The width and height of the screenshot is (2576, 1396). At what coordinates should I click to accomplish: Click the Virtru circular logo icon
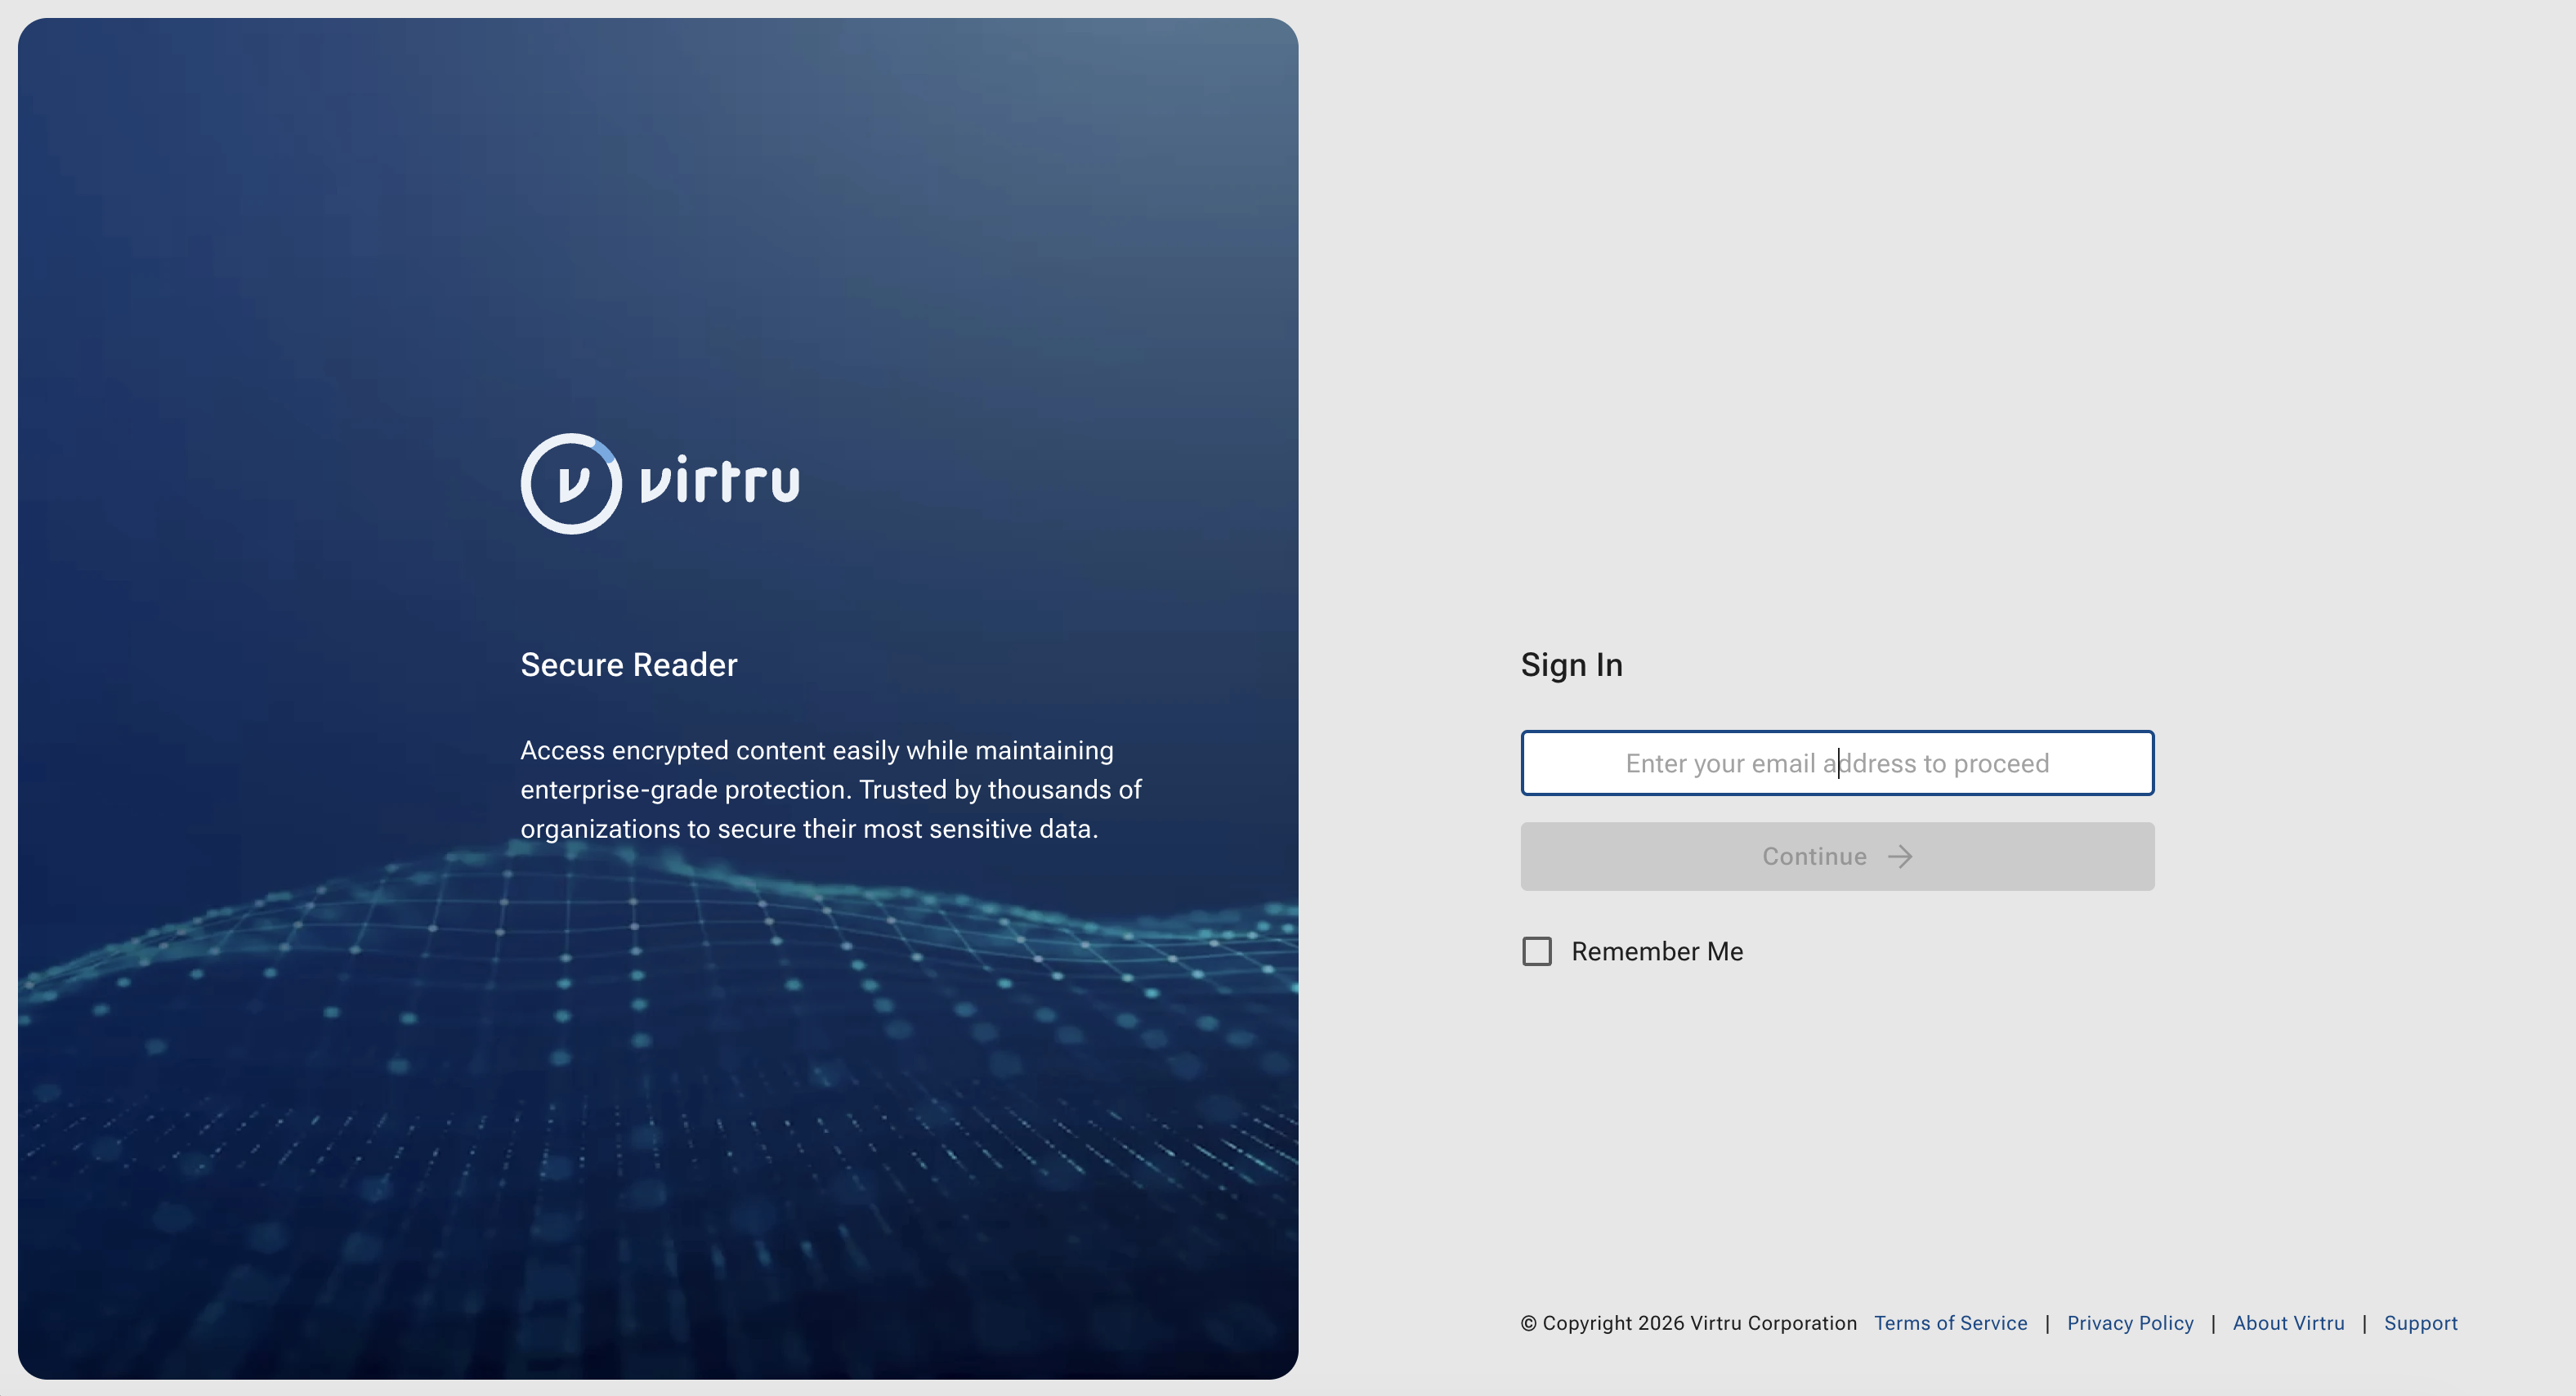click(571, 484)
